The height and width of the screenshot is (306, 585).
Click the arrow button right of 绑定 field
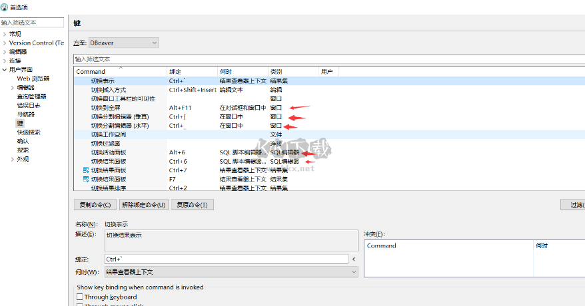(353, 259)
